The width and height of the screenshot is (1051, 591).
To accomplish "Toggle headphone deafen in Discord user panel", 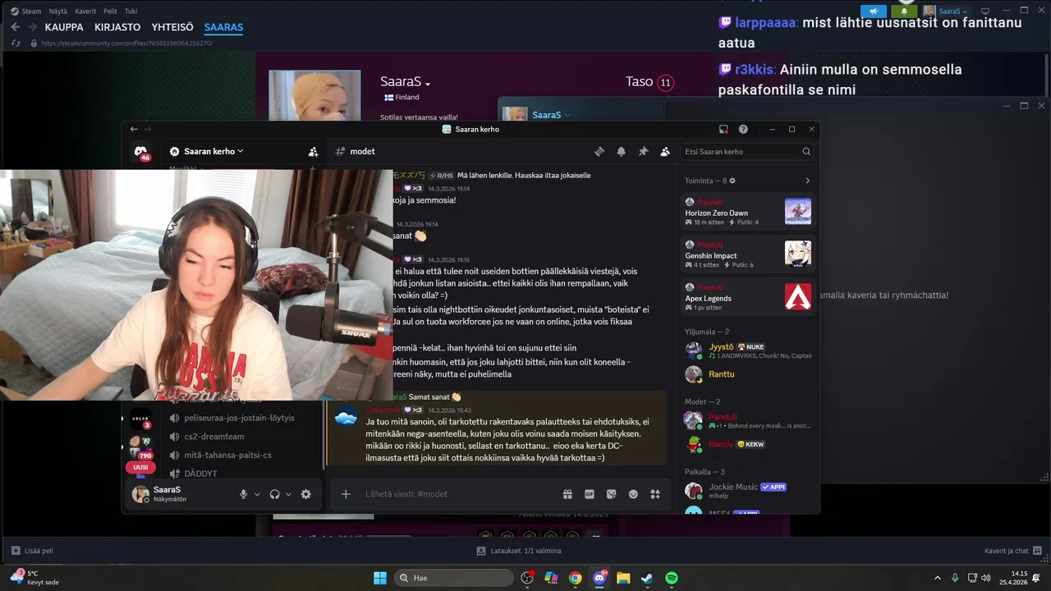I will coord(274,494).
